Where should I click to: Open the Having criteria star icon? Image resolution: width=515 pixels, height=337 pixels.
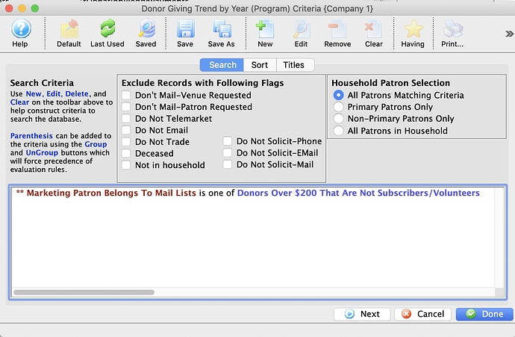pyautogui.click(x=413, y=33)
